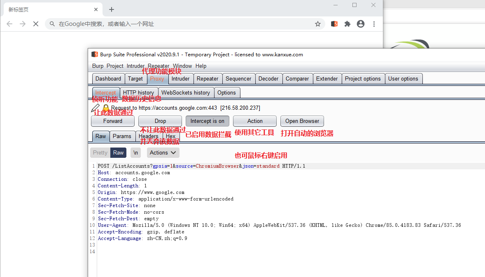Switch editor to Raw view

pyautogui.click(x=118, y=152)
